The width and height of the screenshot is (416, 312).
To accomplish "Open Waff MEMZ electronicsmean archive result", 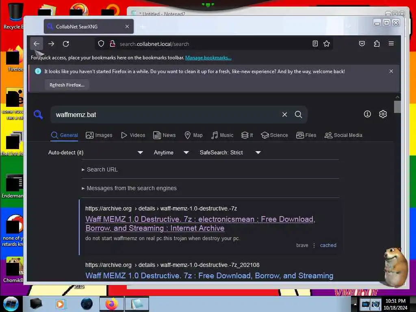I will pyautogui.click(x=200, y=224).
